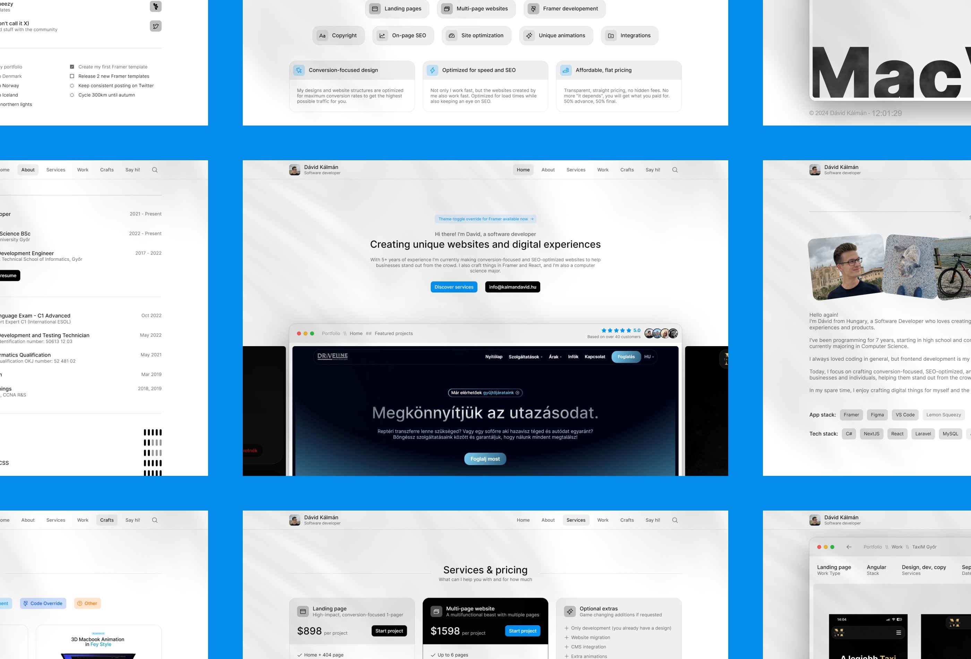
Task: Click the Site optimization icon
Action: pyautogui.click(x=451, y=35)
